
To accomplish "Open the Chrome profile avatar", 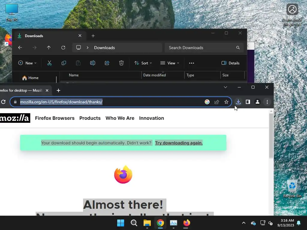I will [x=258, y=102].
